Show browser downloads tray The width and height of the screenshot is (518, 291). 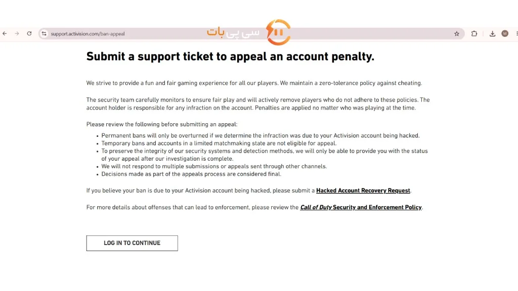point(492,34)
